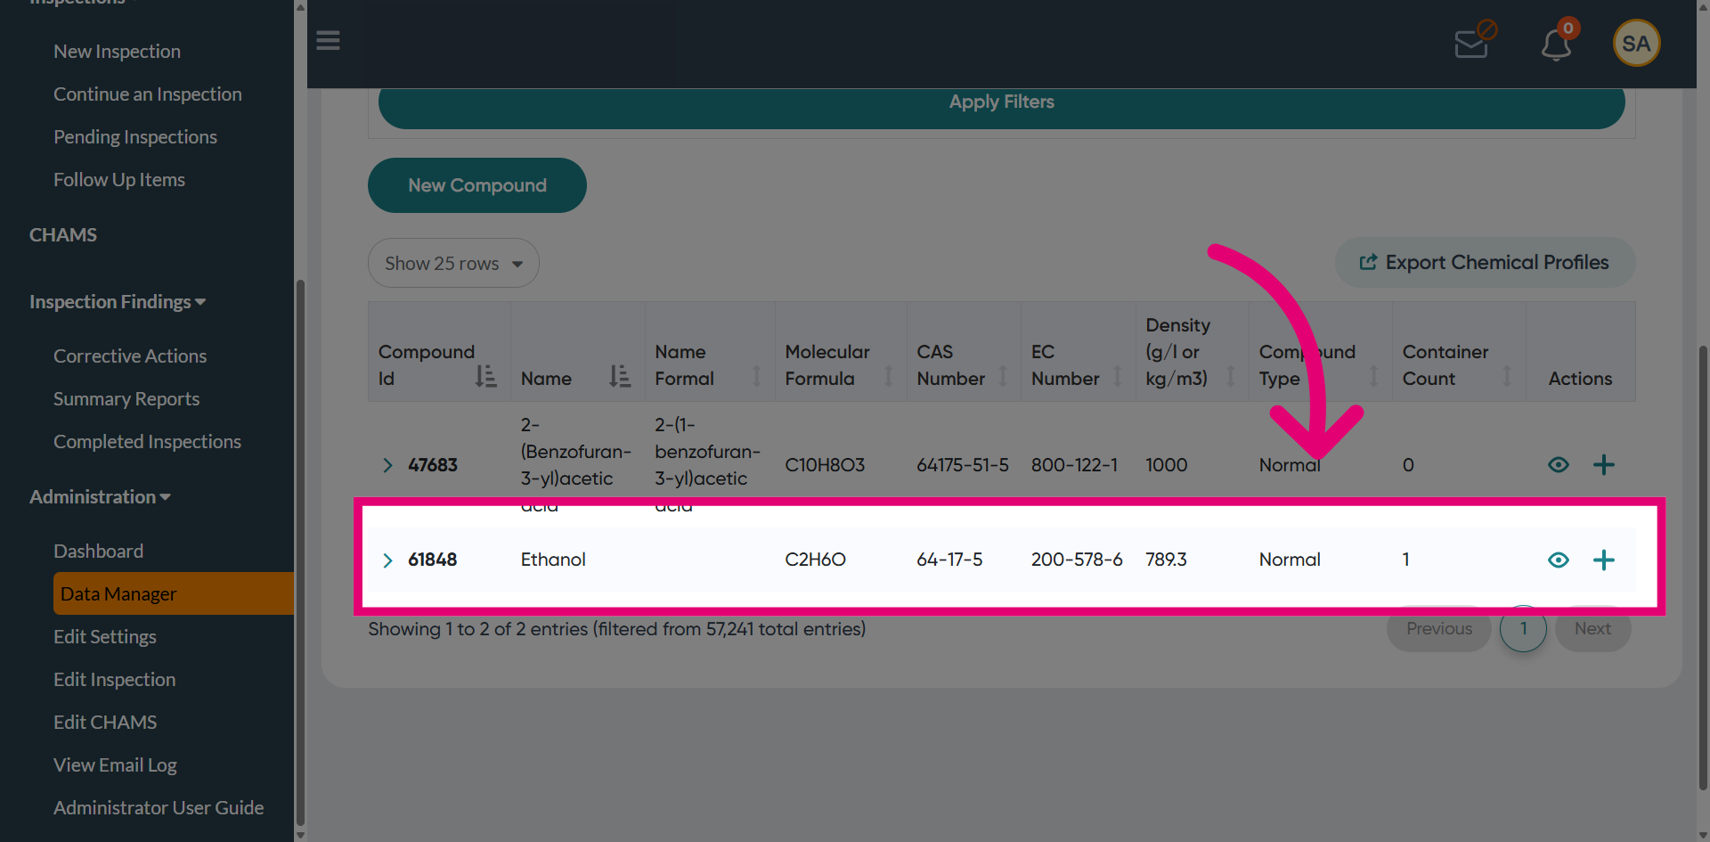Open Edit Inspection

coord(115,680)
